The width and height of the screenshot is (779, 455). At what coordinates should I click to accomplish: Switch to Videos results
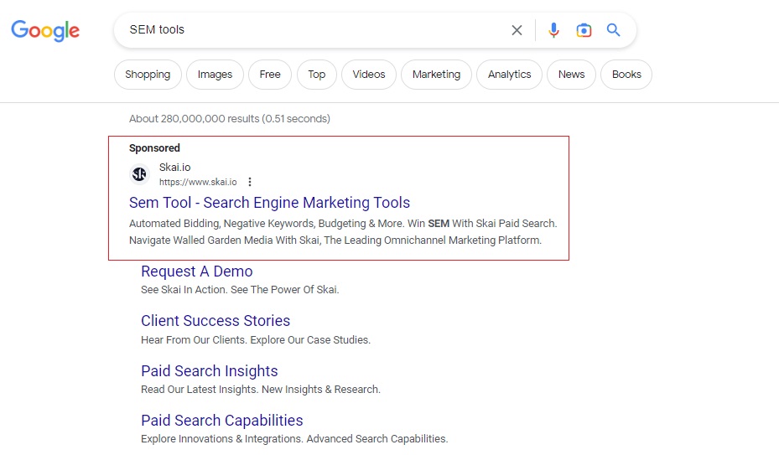point(369,75)
